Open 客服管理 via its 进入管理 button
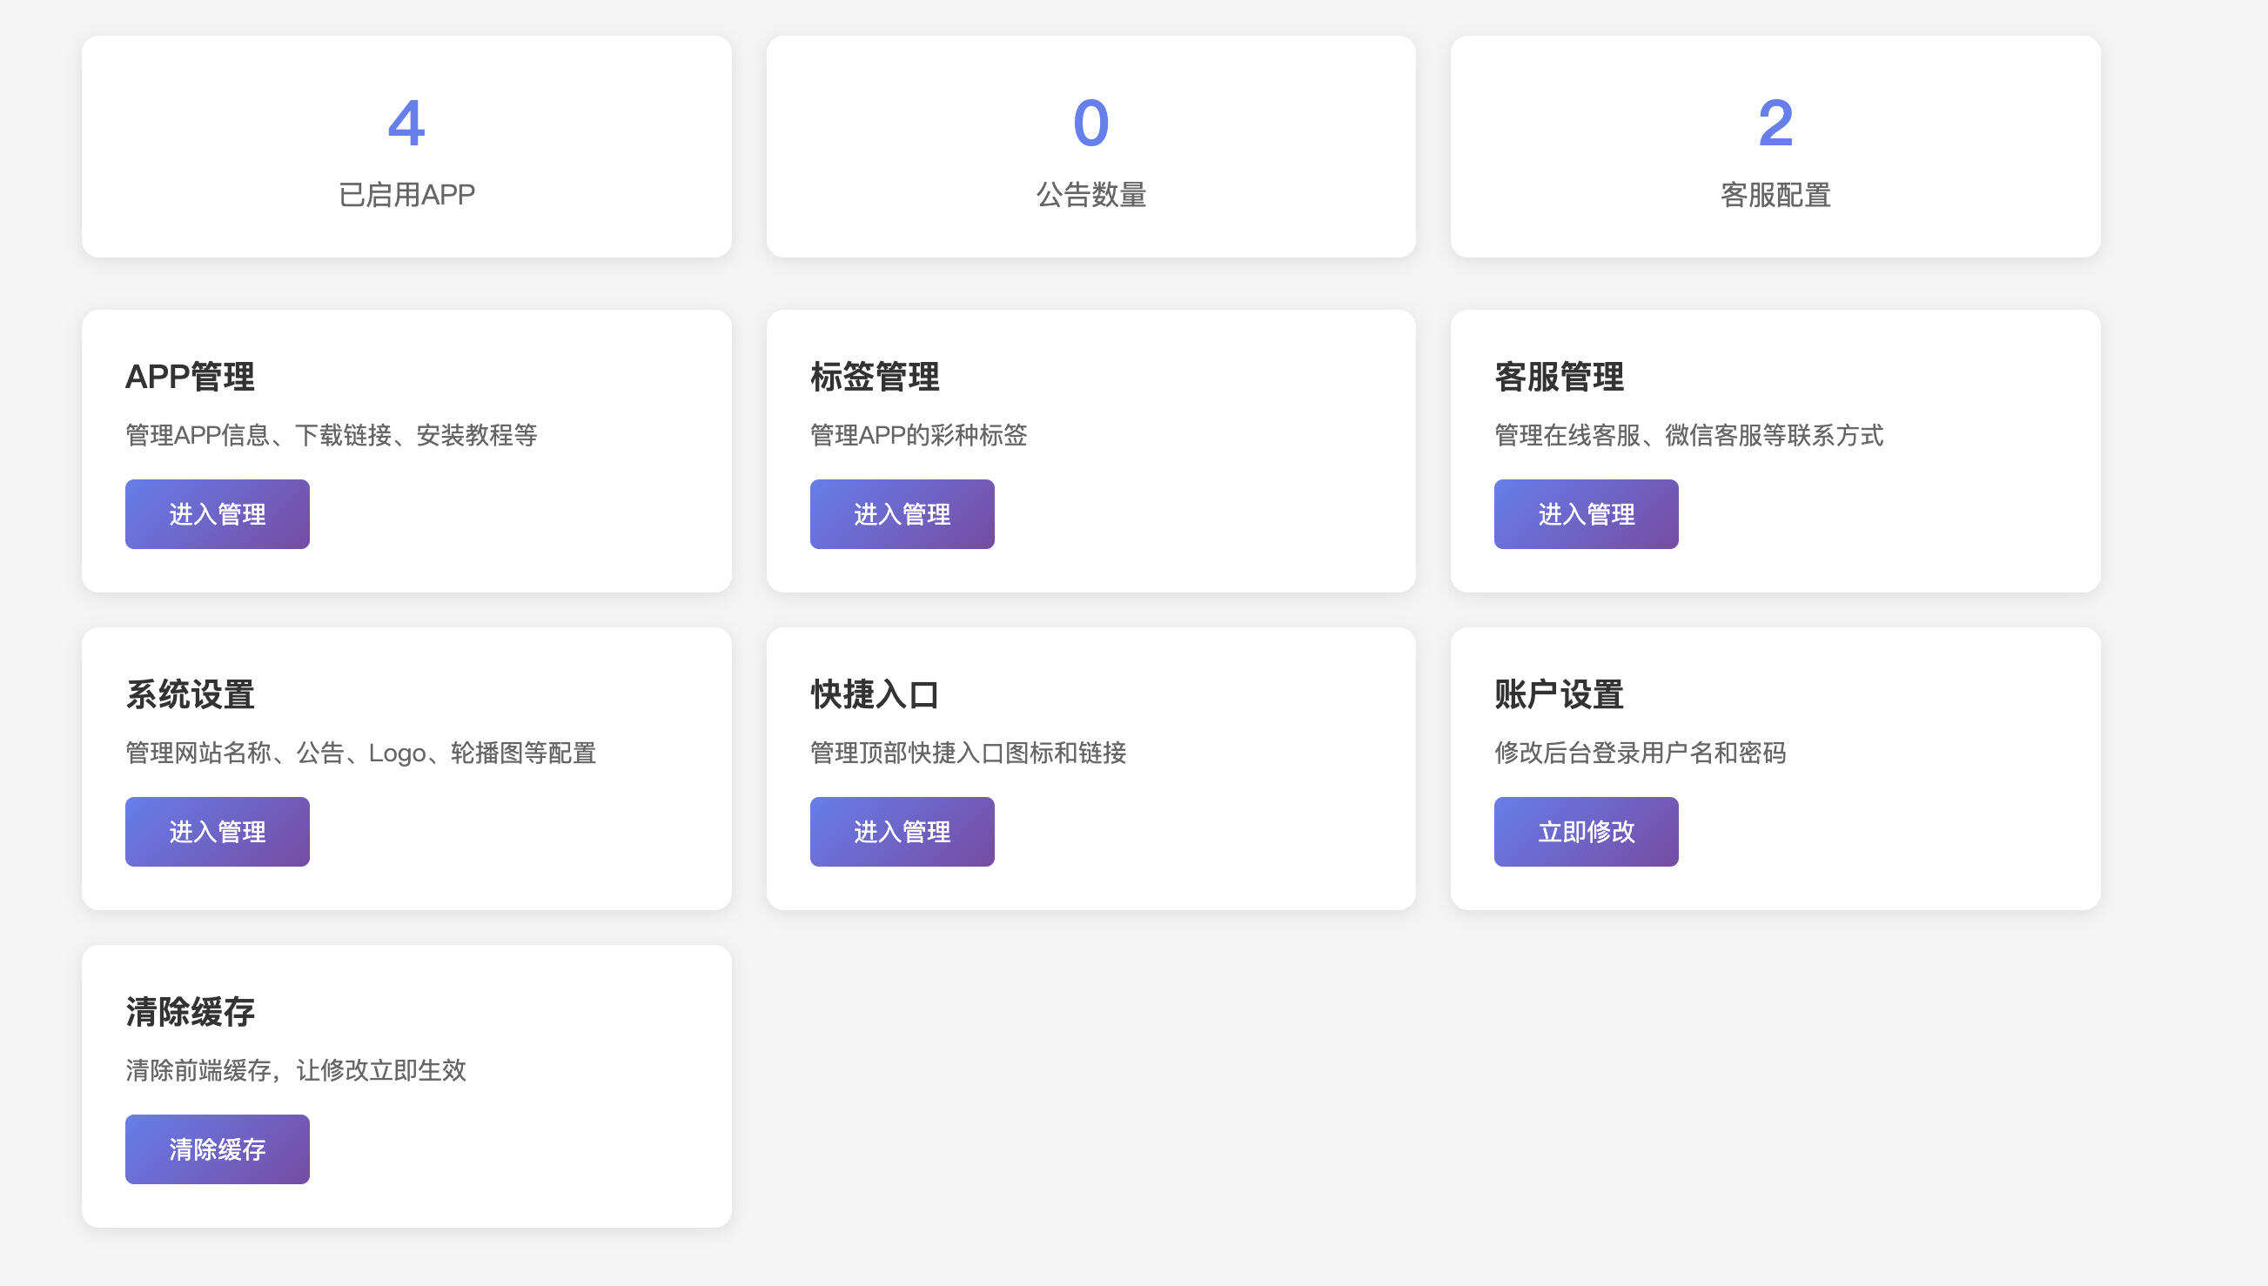The width and height of the screenshot is (2268, 1286). (1586, 513)
